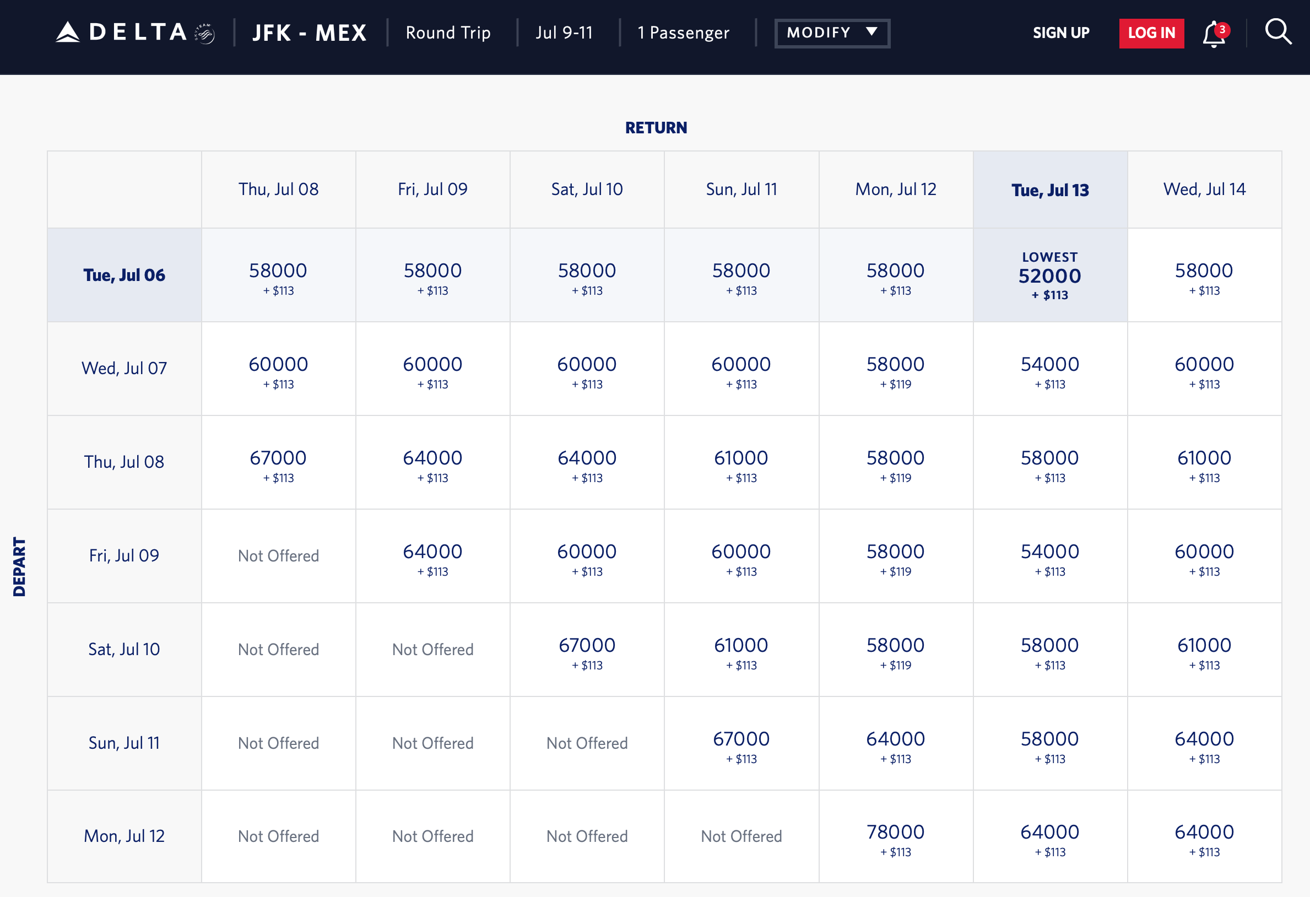Select the lowest 52000 fare cell
This screenshot has height=897, width=1310.
pyautogui.click(x=1049, y=275)
